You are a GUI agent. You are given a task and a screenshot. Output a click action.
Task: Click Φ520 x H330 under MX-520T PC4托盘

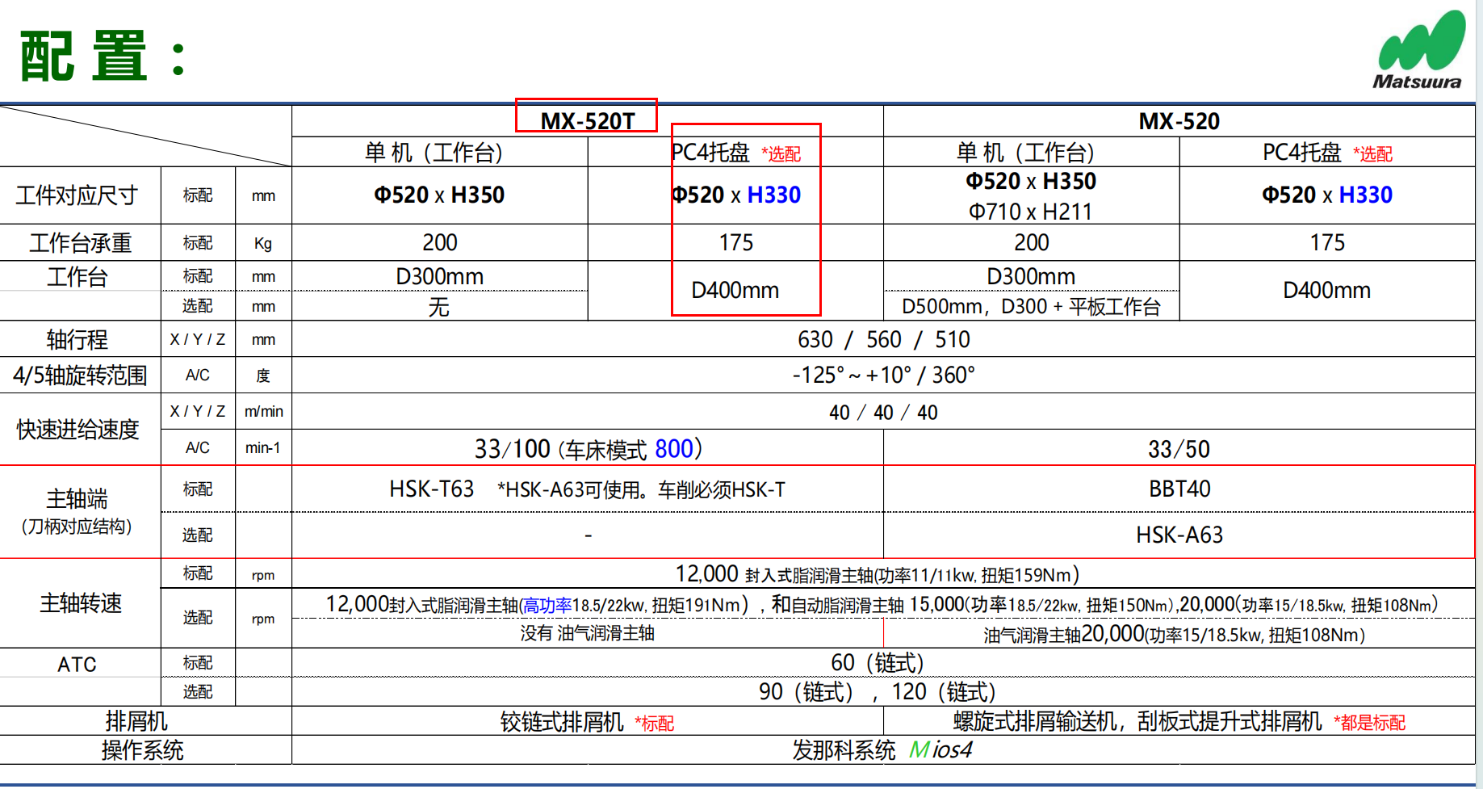click(735, 195)
